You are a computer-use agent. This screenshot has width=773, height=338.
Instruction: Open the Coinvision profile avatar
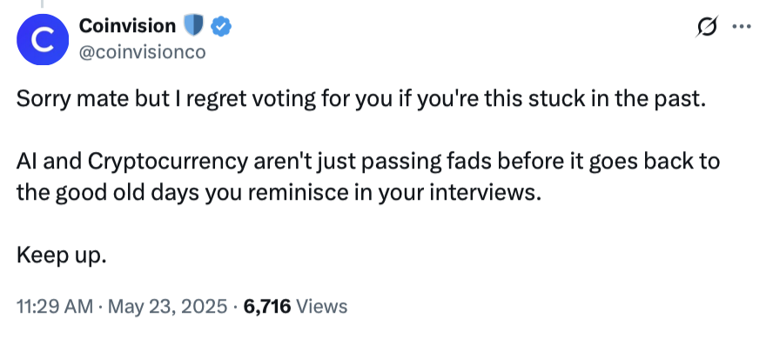[x=43, y=40]
